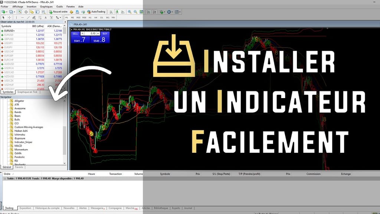
Task: Toggle the AutoTrading button
Action: click(x=96, y=12)
